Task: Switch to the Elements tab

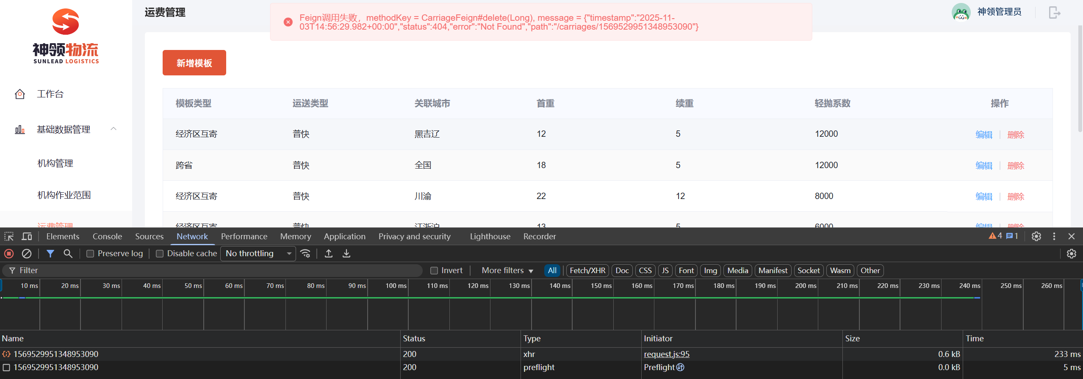Action: point(63,236)
